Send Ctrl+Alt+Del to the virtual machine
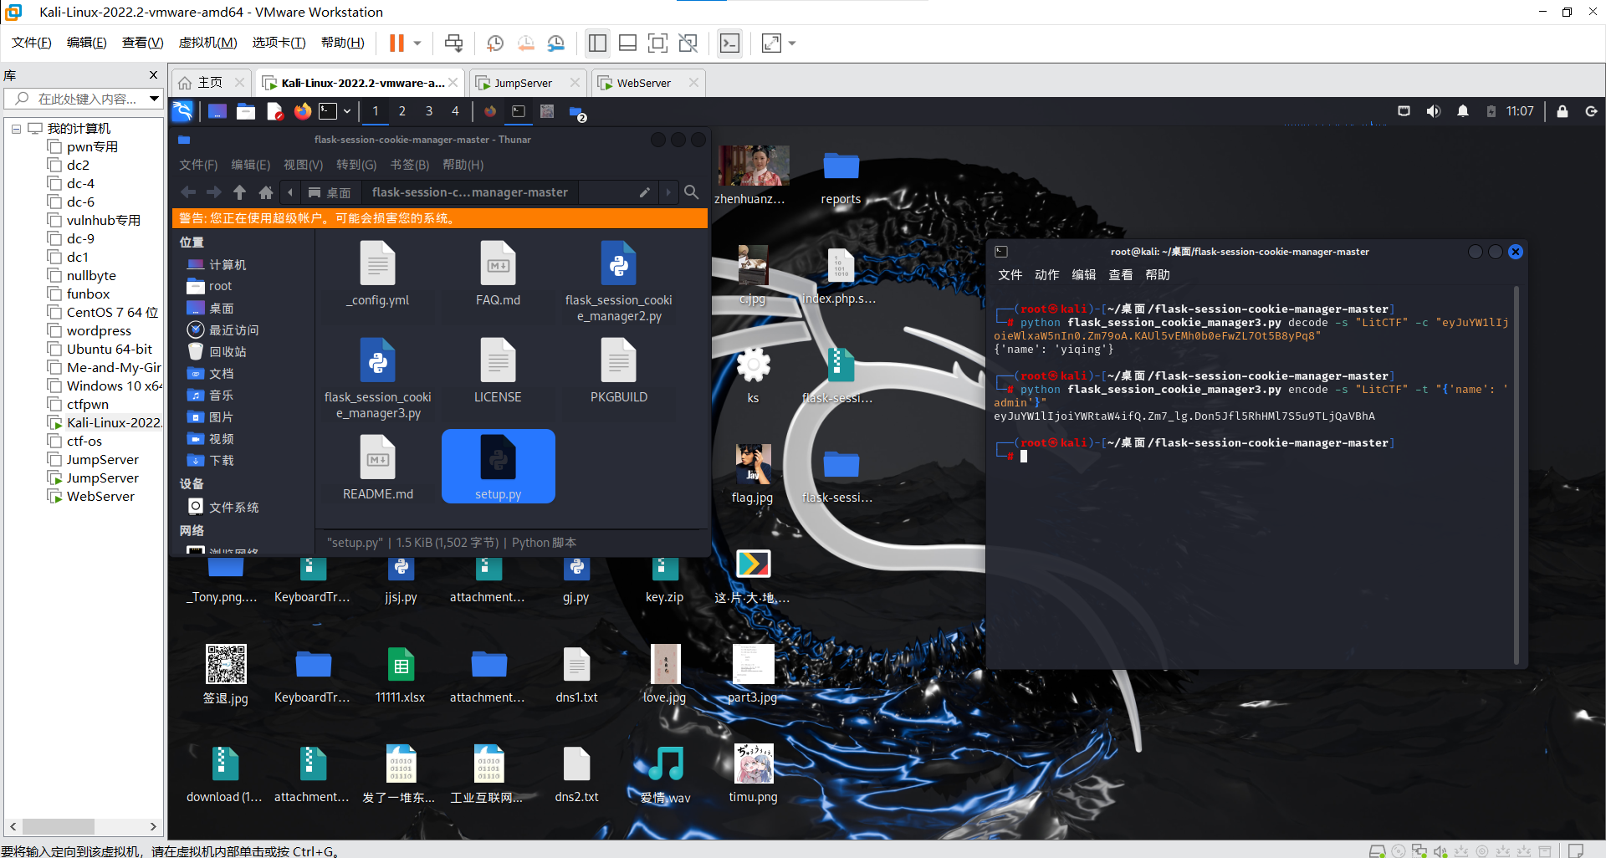This screenshot has height=858, width=1606. pos(453,43)
